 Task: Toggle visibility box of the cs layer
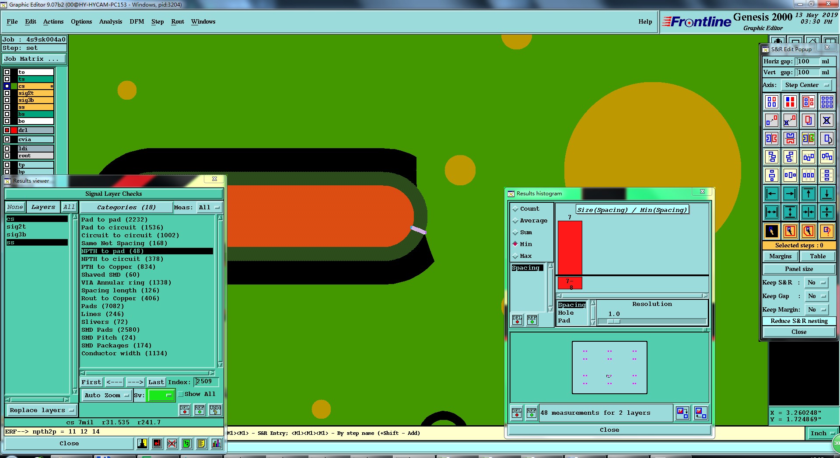click(7, 86)
